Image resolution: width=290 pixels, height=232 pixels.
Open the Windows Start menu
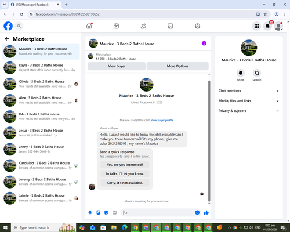click(5, 227)
